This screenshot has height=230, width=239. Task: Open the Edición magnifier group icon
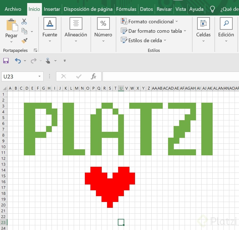(226, 23)
